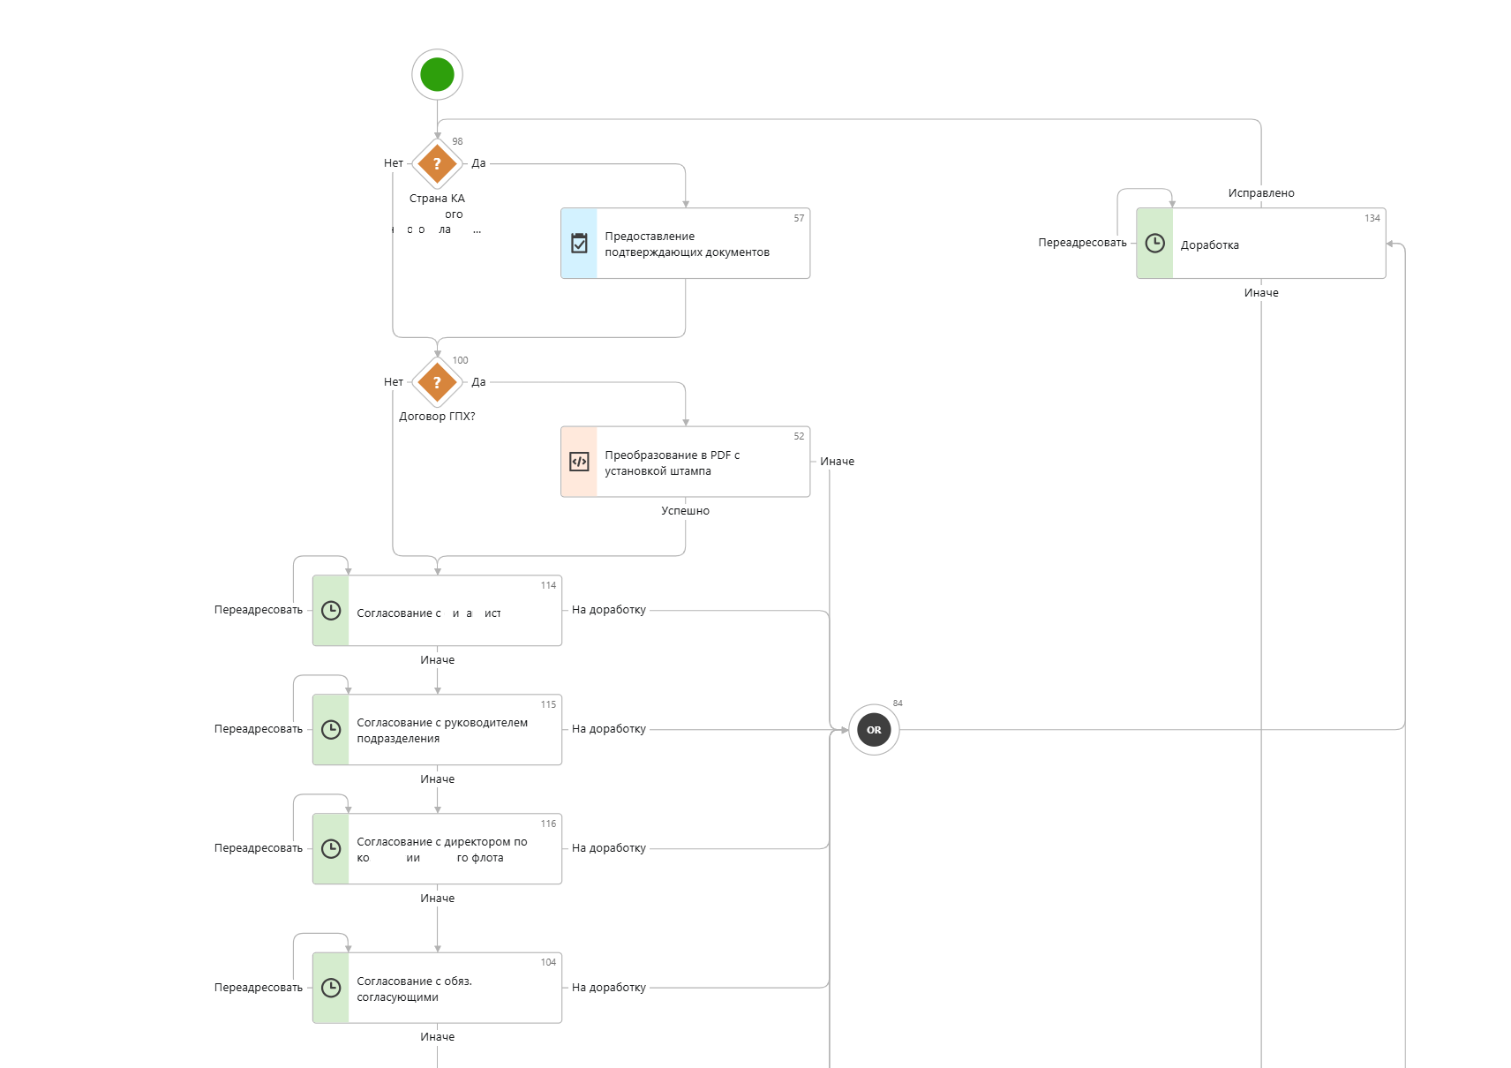Click "Нет" branch label of "Договор ГПХ?"
1511x1068 pixels.
[x=393, y=382]
